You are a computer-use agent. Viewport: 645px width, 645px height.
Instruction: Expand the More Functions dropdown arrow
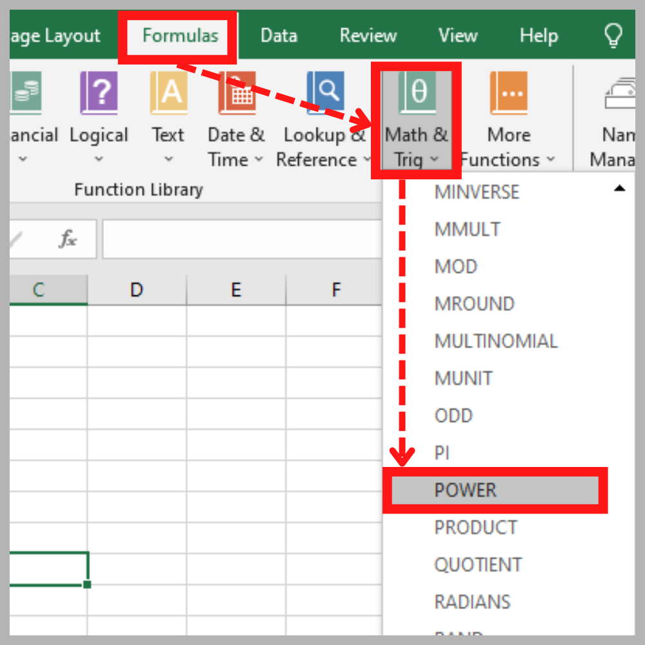pyautogui.click(x=551, y=159)
